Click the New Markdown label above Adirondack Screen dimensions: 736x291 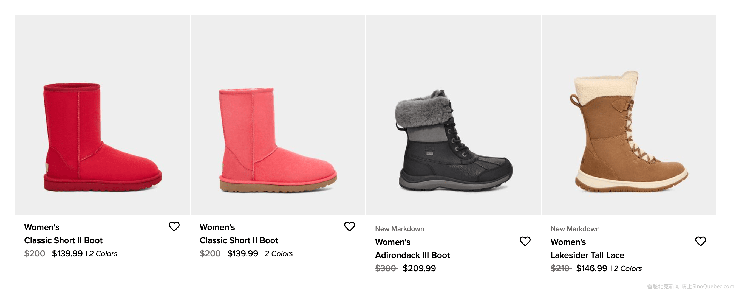400,229
